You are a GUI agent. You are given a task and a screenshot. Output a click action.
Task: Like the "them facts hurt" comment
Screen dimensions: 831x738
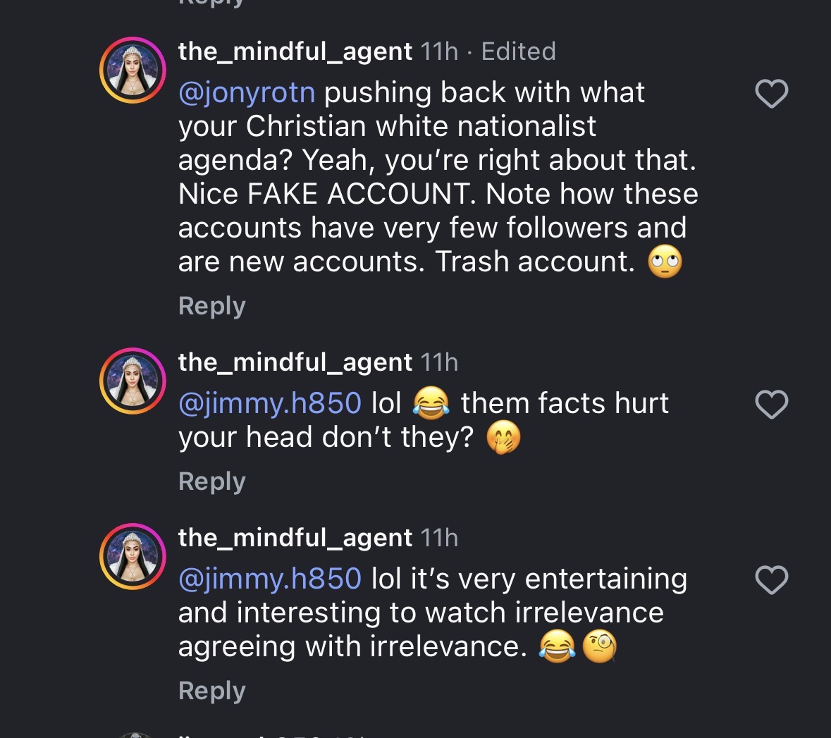click(x=771, y=405)
